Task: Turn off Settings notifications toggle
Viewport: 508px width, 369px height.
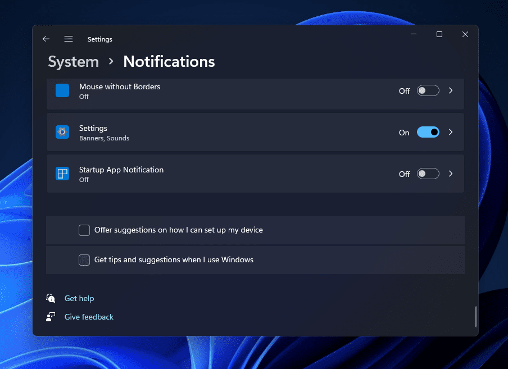Action: (x=428, y=132)
